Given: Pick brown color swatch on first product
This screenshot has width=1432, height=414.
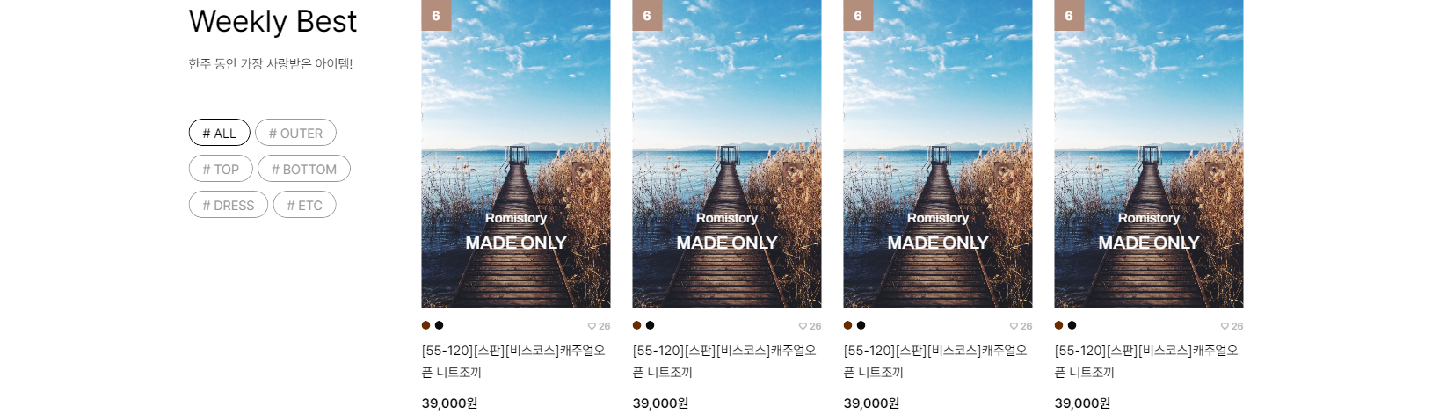Looking at the screenshot, I should point(426,325).
